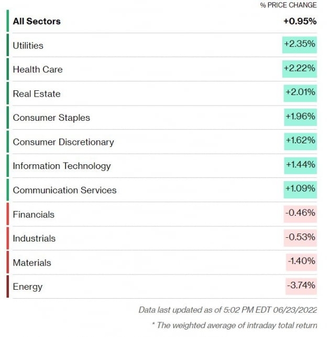Click the % PRICE CHANGE column header
330x337 pixels.
[288, 5]
